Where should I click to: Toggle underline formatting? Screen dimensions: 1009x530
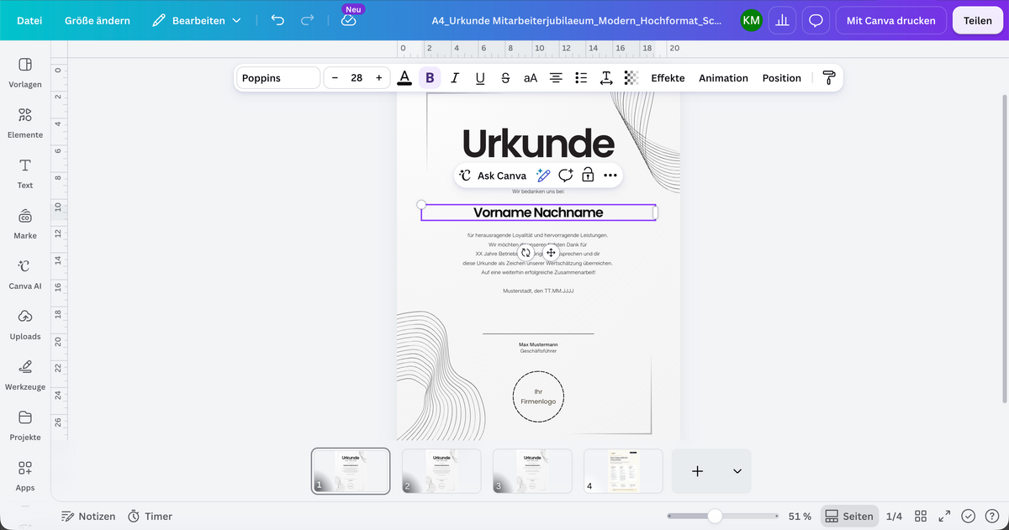coord(480,78)
